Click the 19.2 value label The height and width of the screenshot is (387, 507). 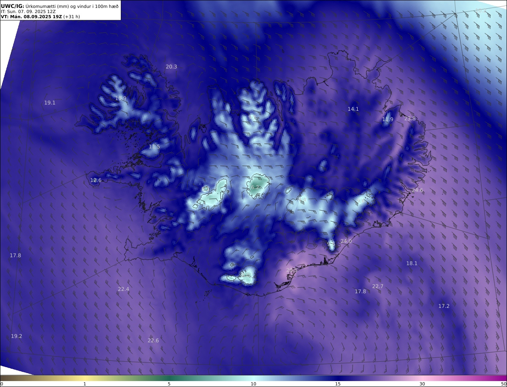(x=16, y=336)
